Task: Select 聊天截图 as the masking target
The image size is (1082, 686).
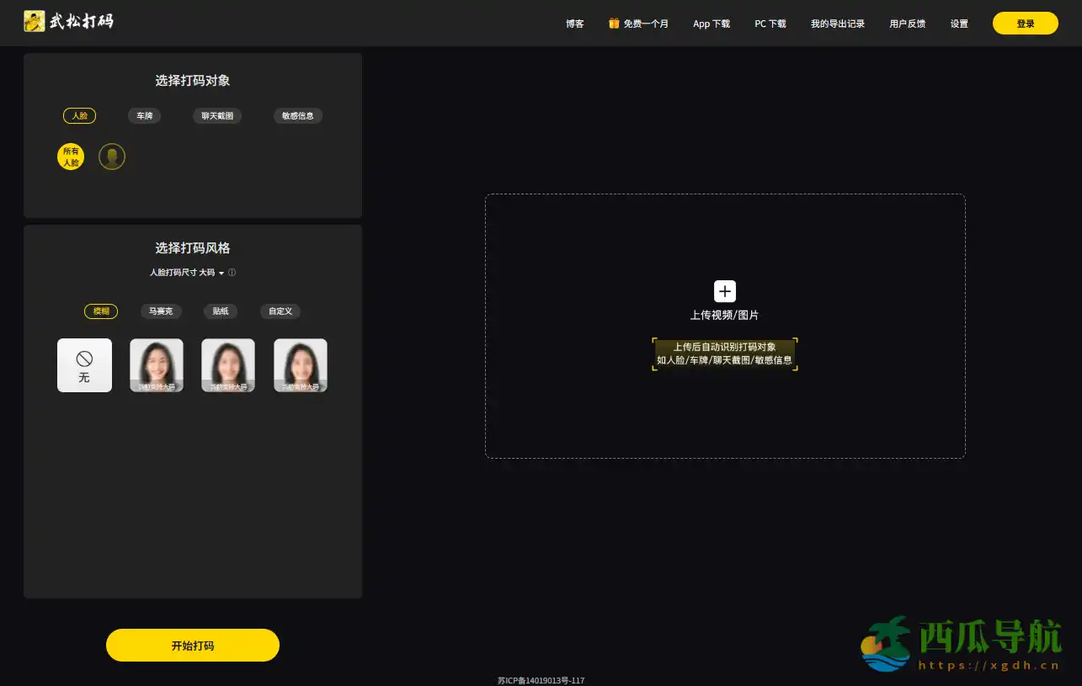Action: [217, 116]
